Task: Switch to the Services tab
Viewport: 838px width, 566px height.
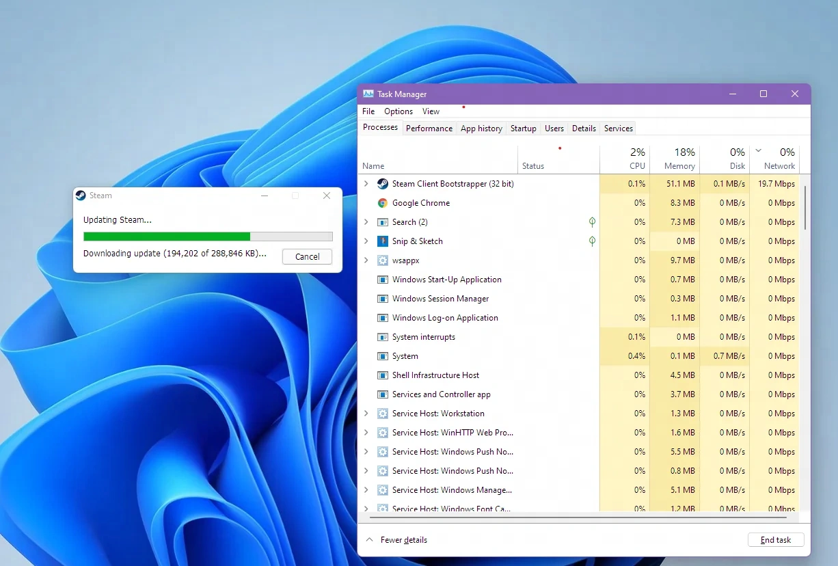Action: [x=619, y=129]
